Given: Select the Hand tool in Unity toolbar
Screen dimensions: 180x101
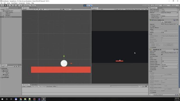Looking at the screenshot, I should pyautogui.click(x=2, y=5).
